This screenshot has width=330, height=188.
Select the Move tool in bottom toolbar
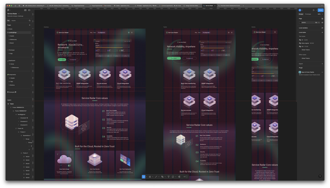[x=144, y=177]
